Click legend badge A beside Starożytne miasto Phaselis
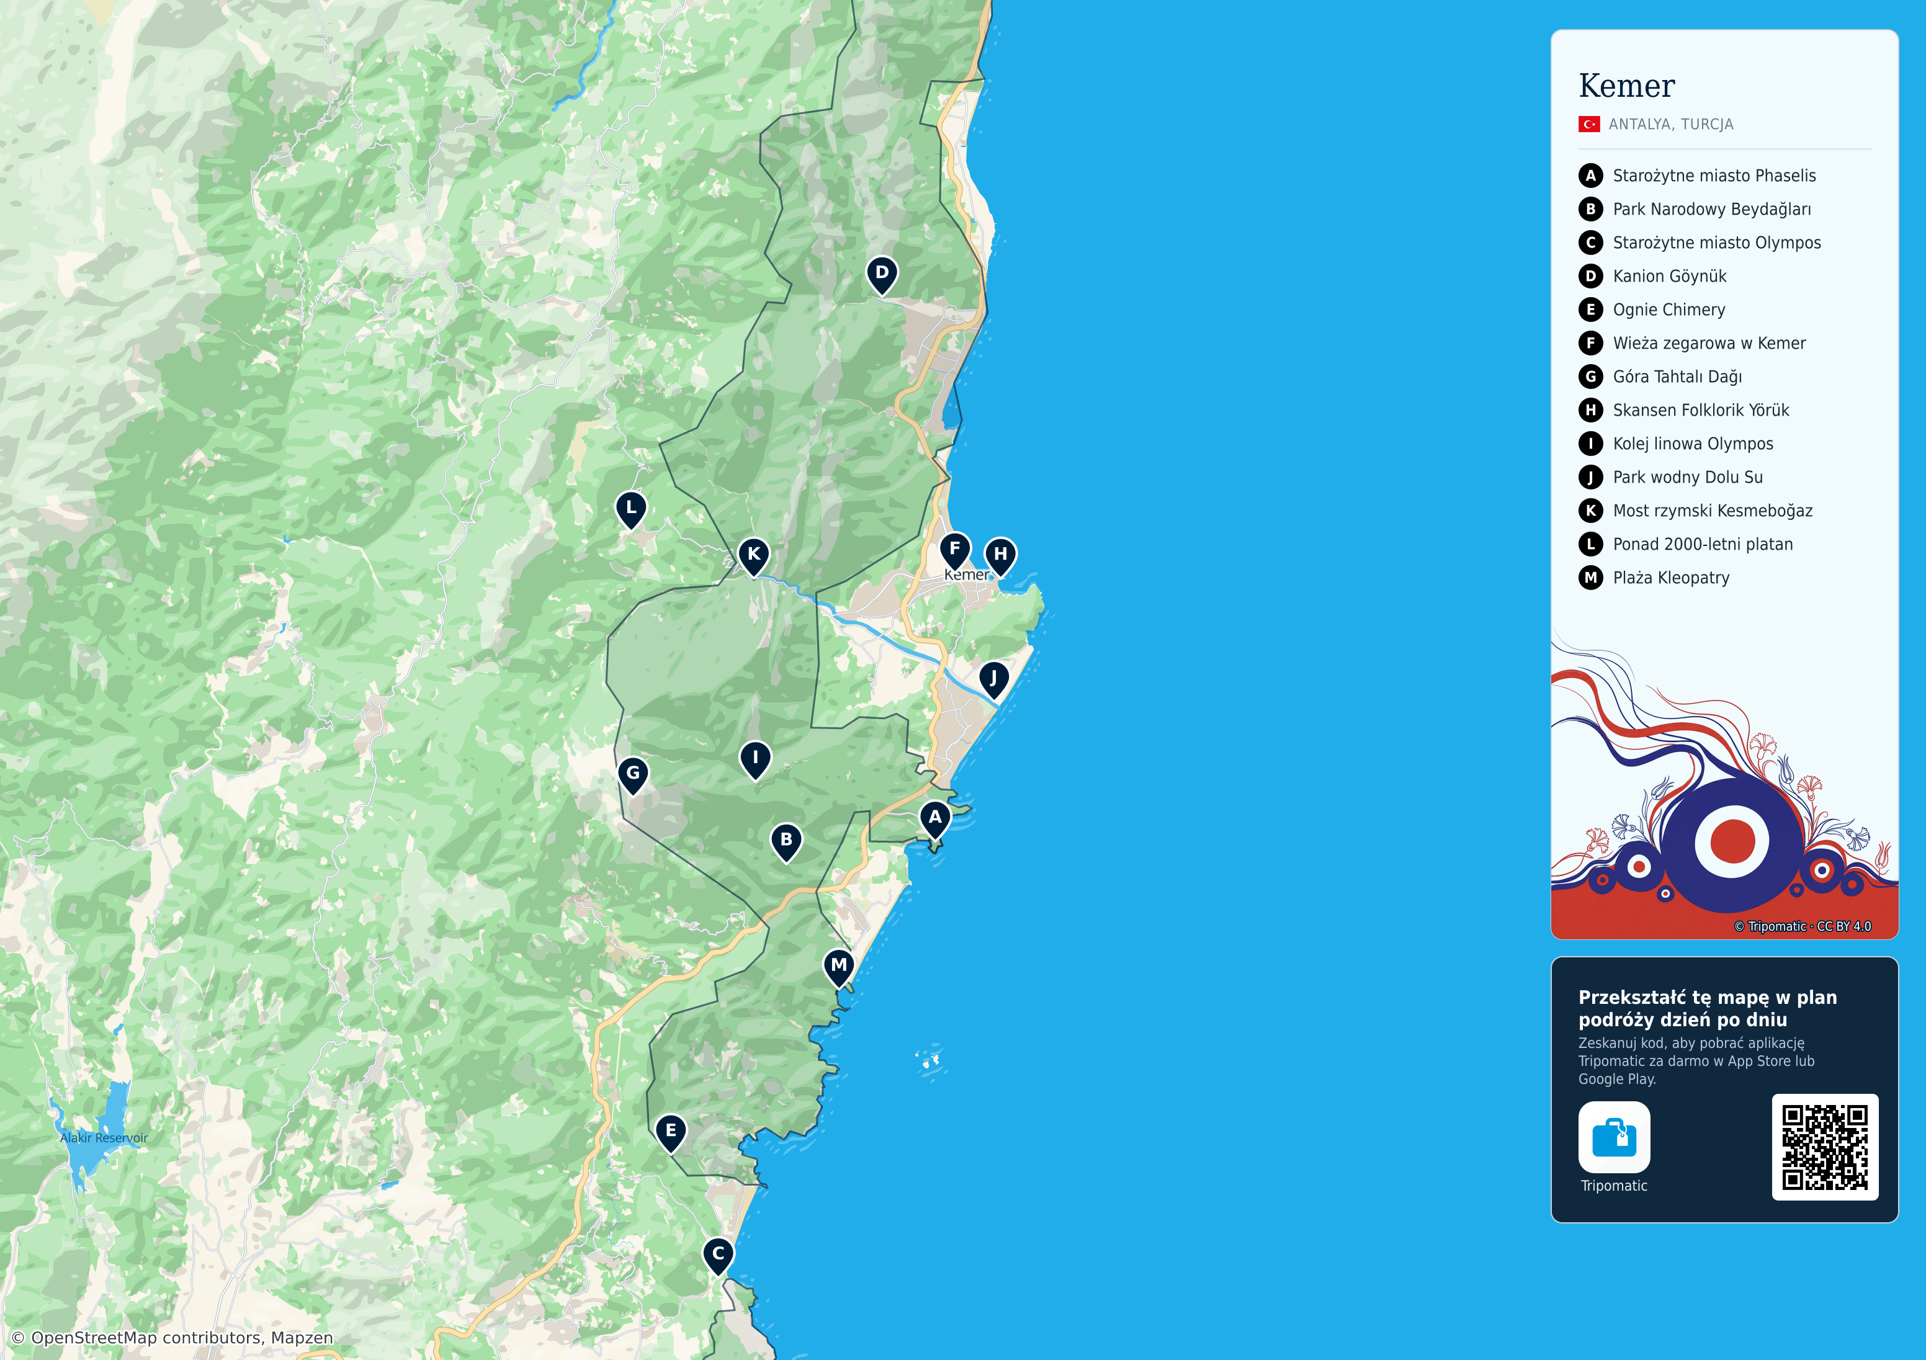Screen dimensions: 1926x1360 (x=1590, y=176)
